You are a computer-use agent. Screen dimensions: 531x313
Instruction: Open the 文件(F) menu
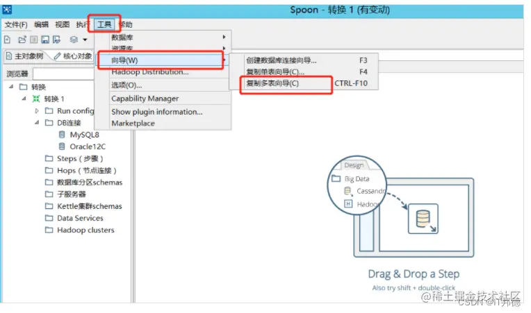click(x=16, y=25)
